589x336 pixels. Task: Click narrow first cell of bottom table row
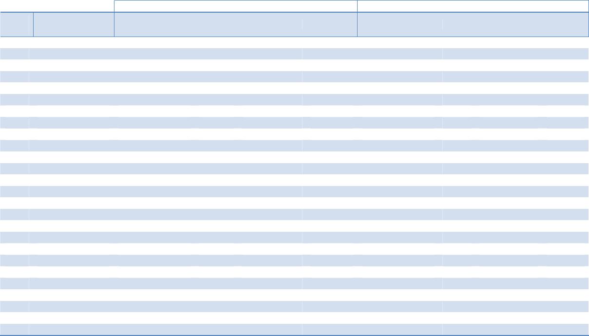click(x=15, y=330)
